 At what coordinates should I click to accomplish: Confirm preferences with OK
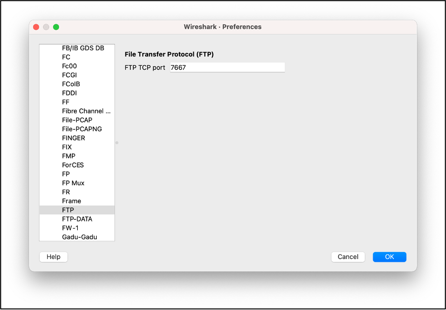coord(390,257)
